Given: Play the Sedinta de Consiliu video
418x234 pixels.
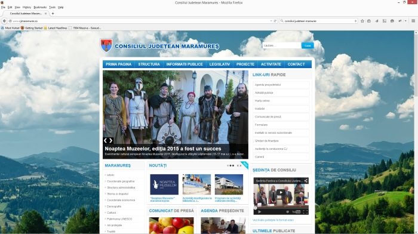Looking at the screenshot, I should coord(280,192).
